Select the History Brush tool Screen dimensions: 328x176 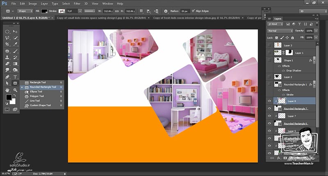point(15,57)
